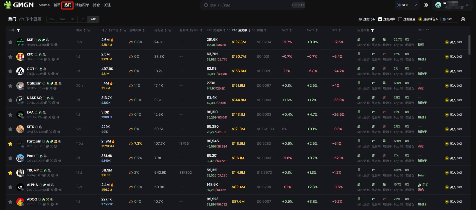Unstar the Fartcoin token
476x210 pixels.
tap(10, 144)
